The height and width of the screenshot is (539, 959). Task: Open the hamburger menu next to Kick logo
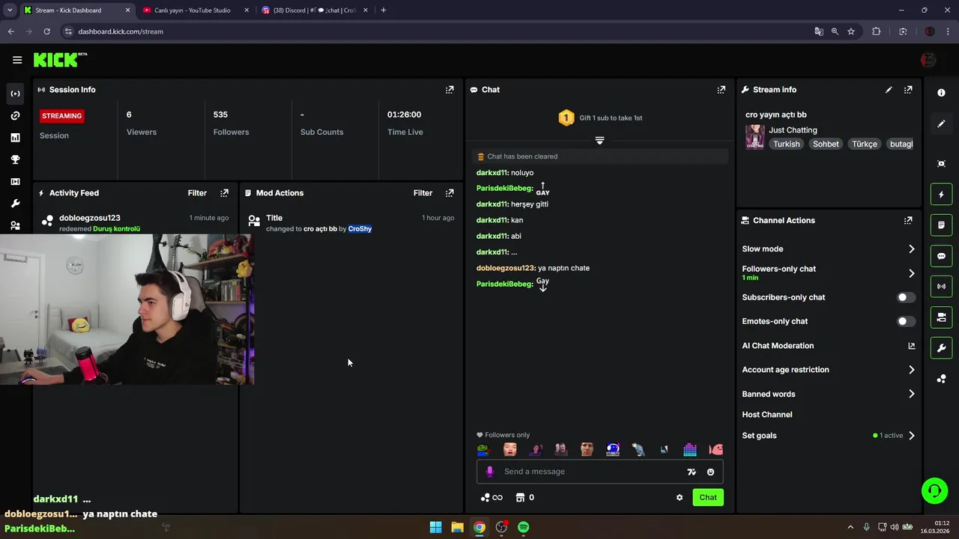(17, 60)
